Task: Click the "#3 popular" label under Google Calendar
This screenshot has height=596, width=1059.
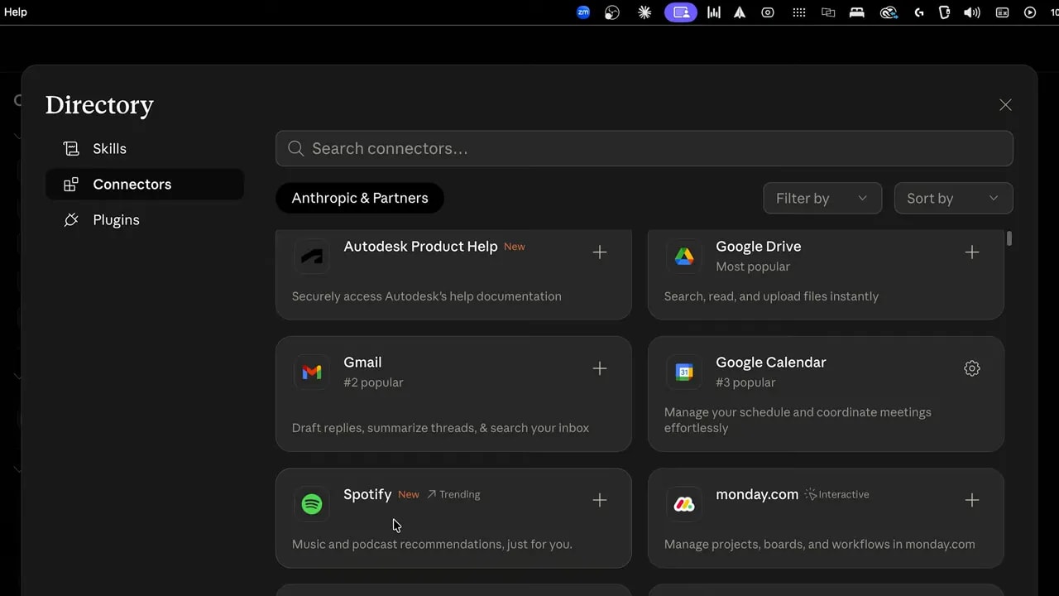Action: point(745,382)
